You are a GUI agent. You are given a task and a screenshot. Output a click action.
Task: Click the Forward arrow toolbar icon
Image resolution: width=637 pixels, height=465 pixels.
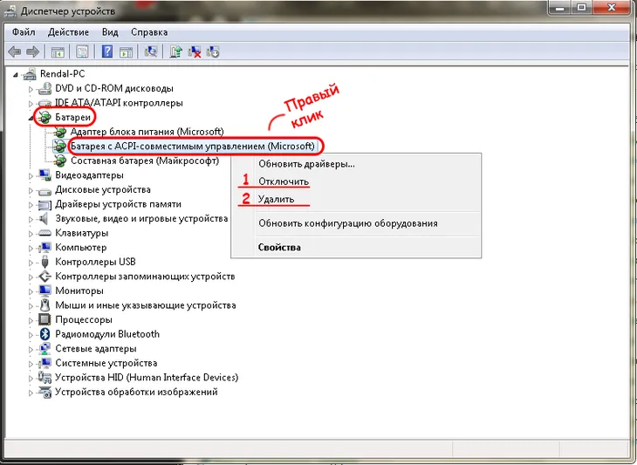(32, 51)
